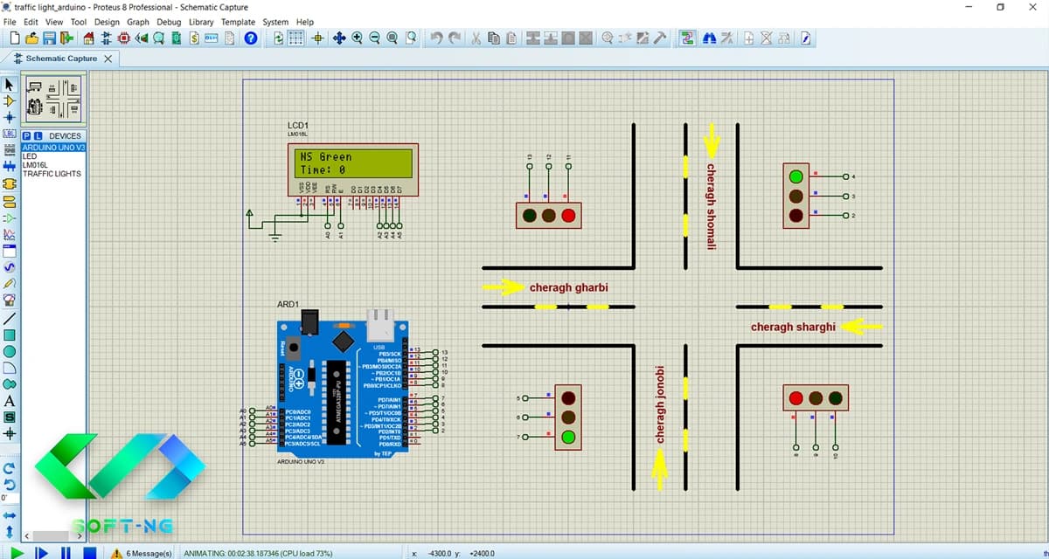The width and height of the screenshot is (1049, 559).
Task: Open the Bill of Materials dollar icon
Action: 194,38
